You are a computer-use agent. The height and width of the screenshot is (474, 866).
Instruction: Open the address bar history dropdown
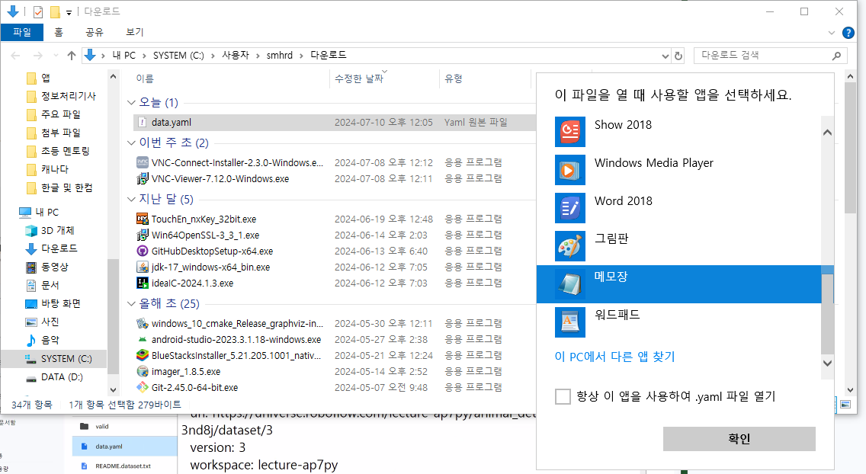[x=666, y=56]
